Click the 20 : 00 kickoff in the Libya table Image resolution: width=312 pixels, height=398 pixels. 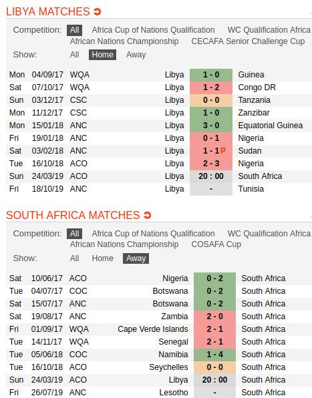pyautogui.click(x=211, y=176)
